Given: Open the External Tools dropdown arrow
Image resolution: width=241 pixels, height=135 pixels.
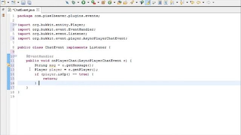Looking at the screenshot, I should tap(98, 3).
